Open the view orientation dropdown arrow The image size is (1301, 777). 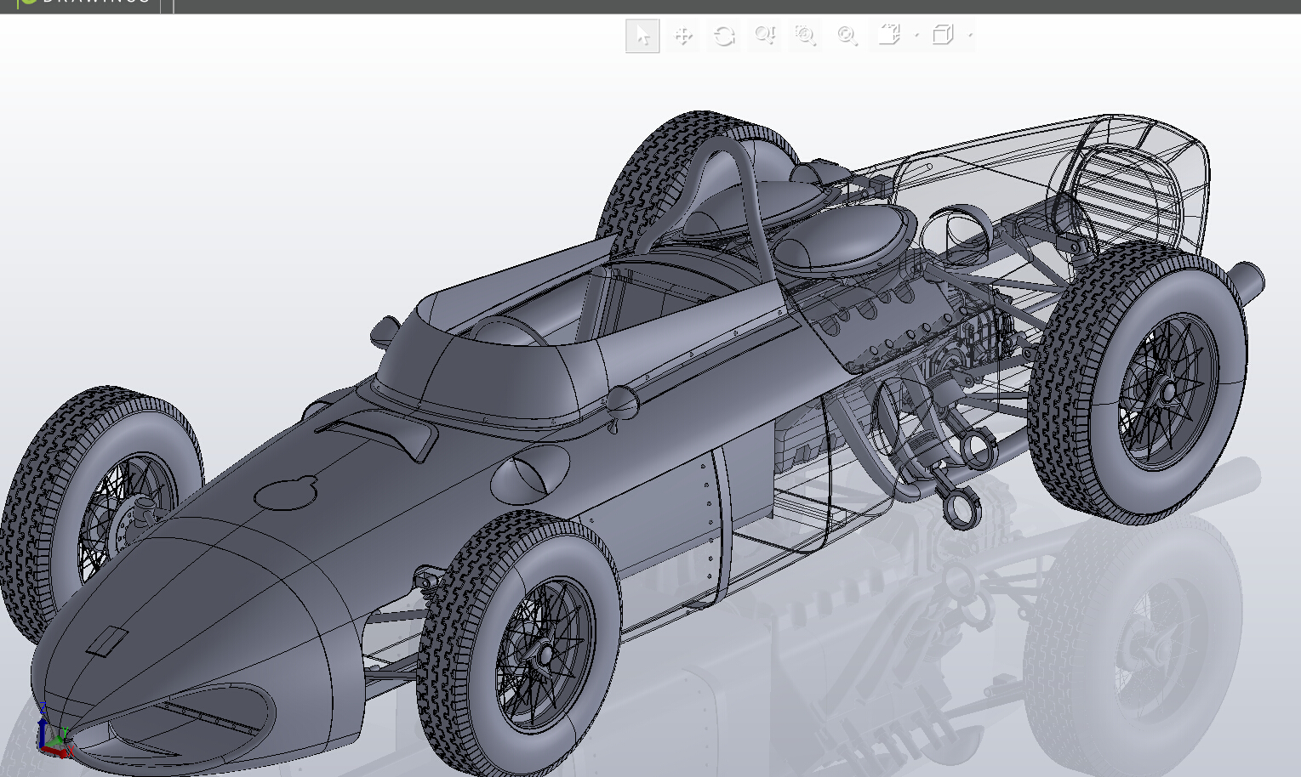(916, 36)
